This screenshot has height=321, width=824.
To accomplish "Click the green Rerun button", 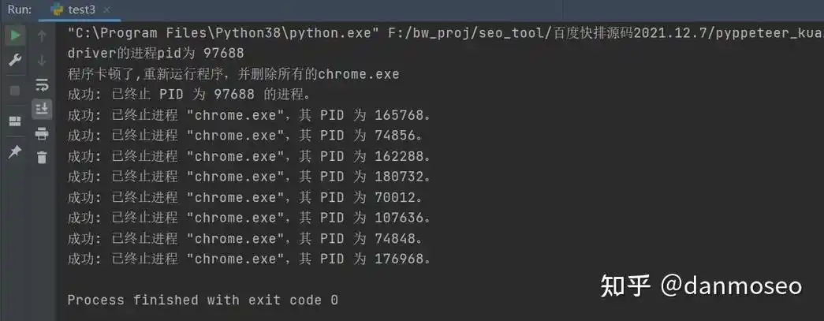I will 14,35.
